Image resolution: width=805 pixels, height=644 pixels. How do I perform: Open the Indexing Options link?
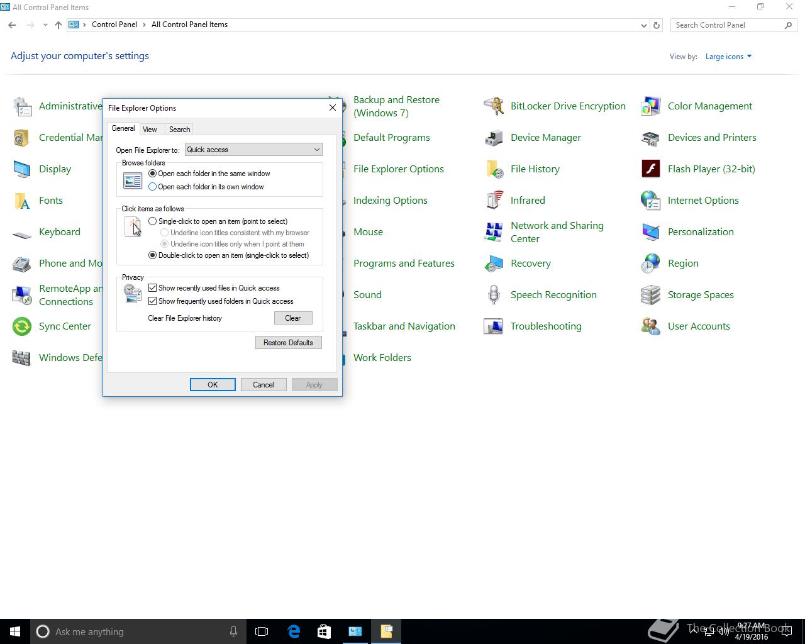point(391,201)
